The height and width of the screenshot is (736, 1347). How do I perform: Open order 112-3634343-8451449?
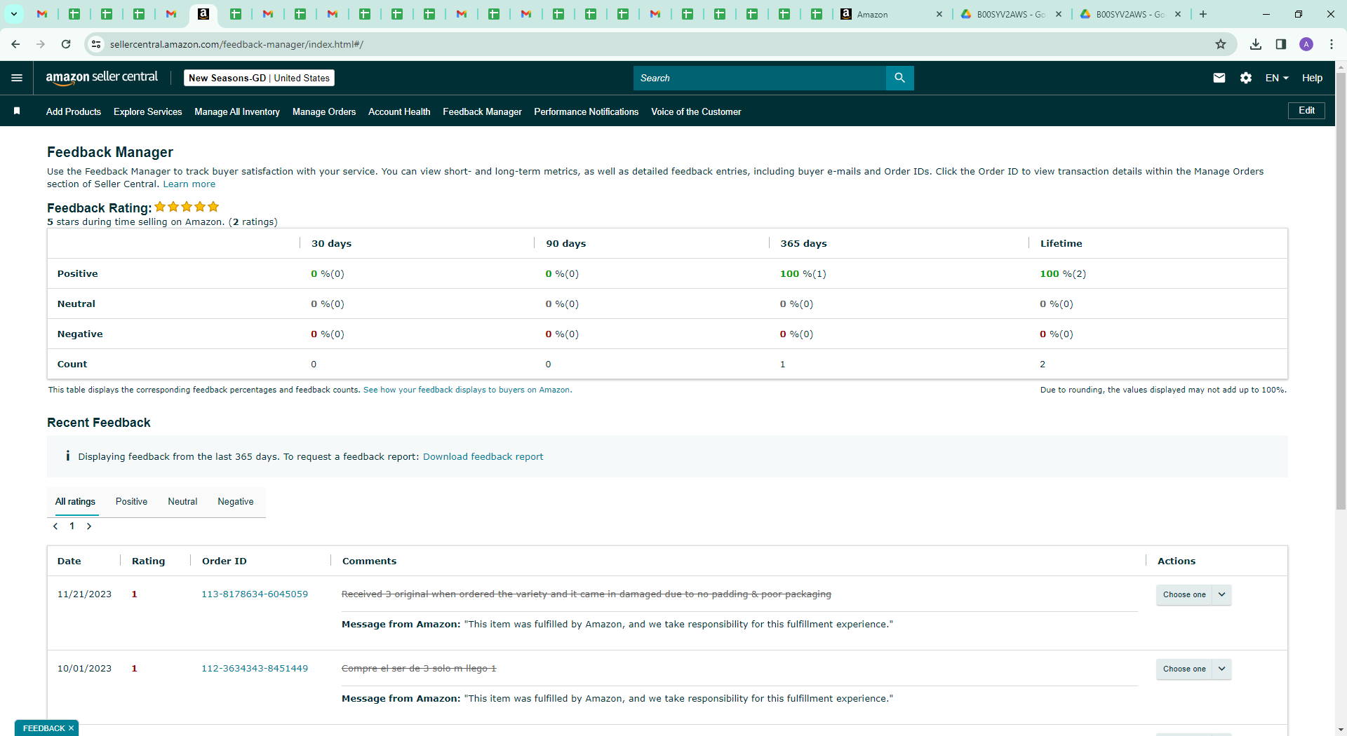[255, 668]
